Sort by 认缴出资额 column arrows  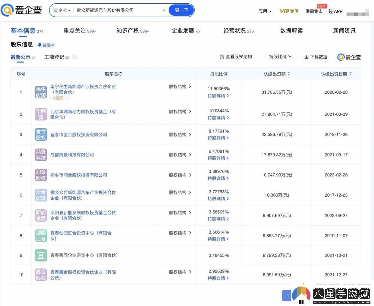[x=288, y=74]
